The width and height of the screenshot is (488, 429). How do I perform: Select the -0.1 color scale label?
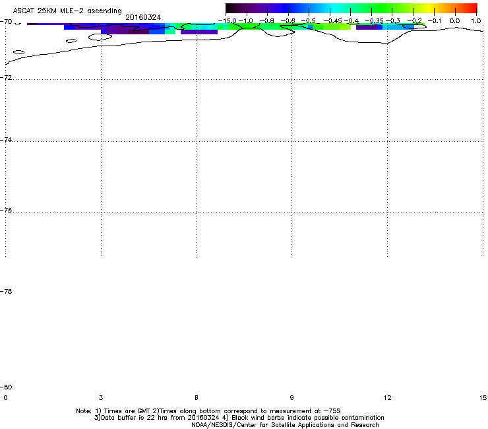coord(435,21)
